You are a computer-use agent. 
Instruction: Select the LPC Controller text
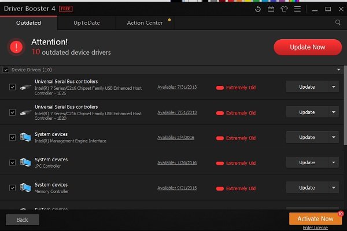pos(47,166)
